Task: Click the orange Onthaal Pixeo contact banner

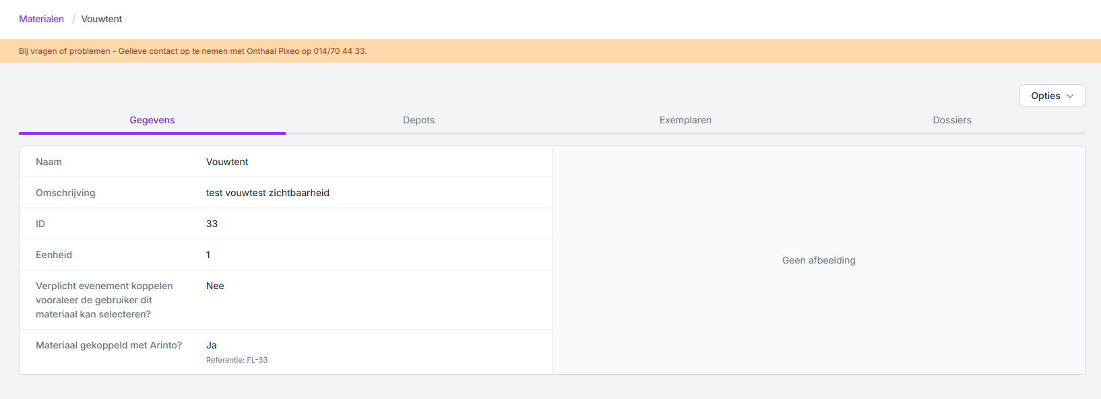Action: click(193, 51)
